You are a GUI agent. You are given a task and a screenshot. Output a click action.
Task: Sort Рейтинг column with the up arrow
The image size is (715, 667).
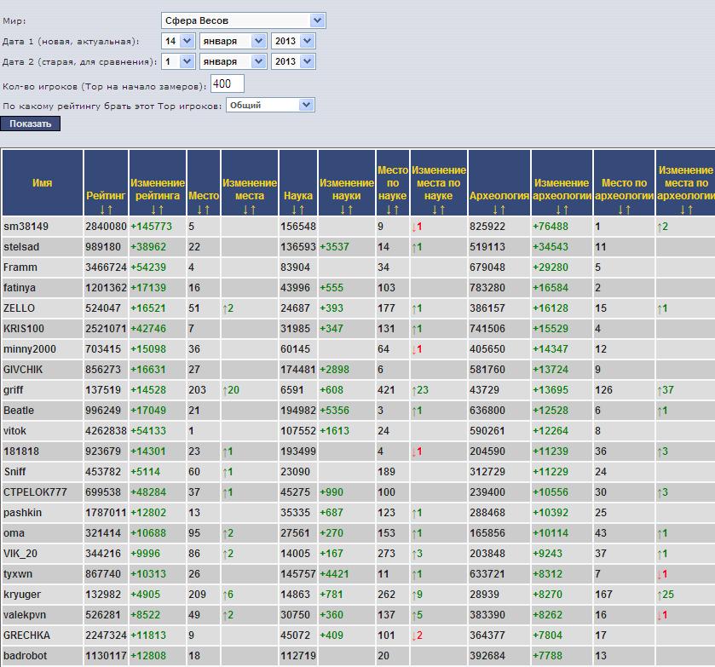click(110, 210)
